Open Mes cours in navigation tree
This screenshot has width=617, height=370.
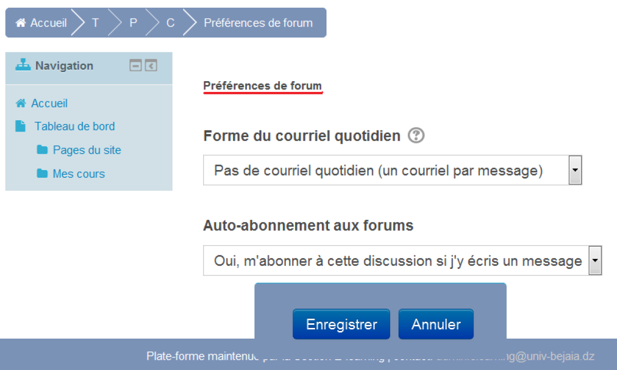click(79, 174)
